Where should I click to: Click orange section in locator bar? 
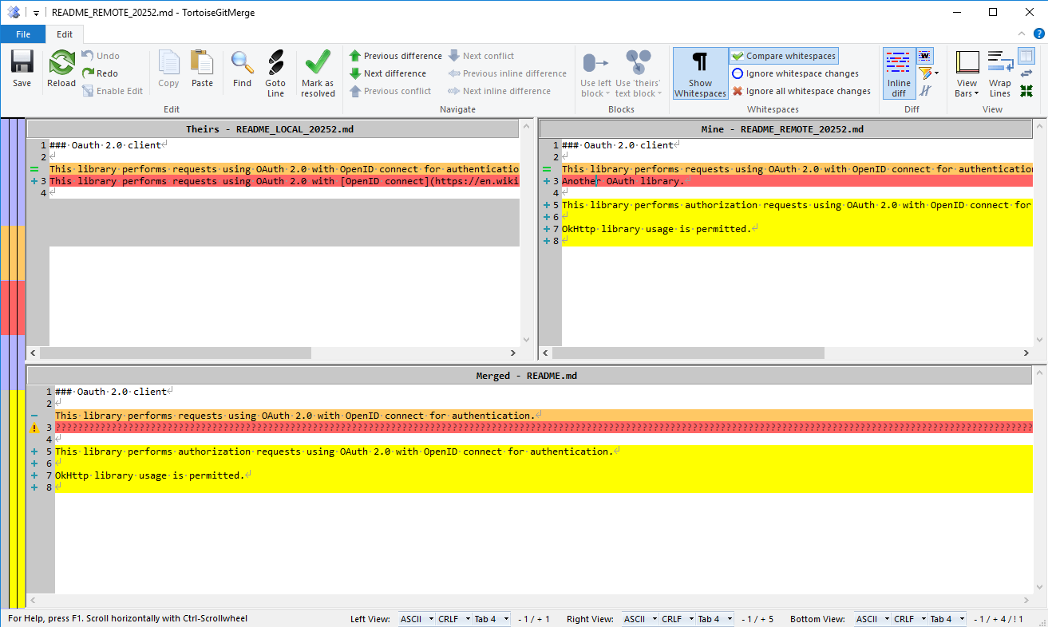13,253
